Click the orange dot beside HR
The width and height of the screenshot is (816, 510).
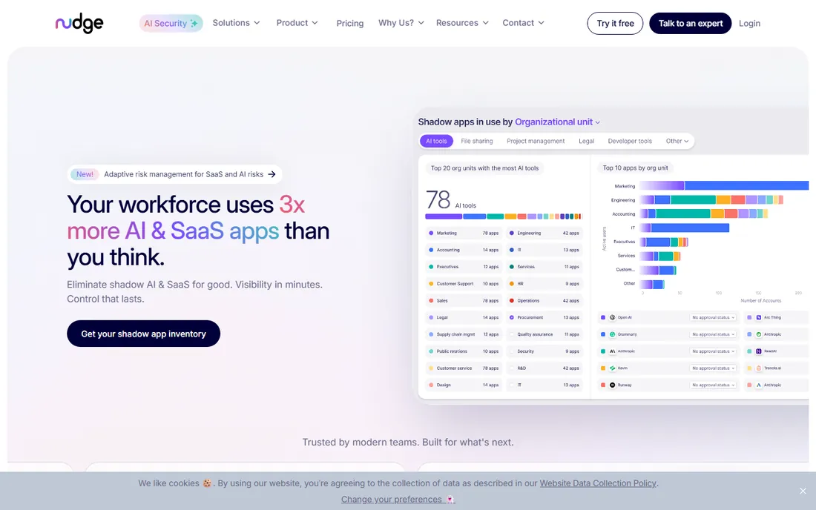[x=512, y=283]
